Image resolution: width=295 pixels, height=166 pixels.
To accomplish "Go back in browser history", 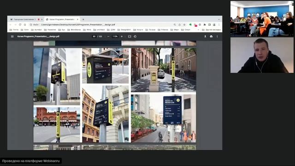I will [11, 24].
